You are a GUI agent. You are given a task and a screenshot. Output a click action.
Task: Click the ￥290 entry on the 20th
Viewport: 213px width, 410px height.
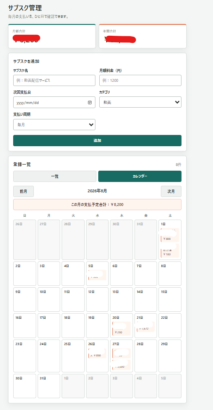(121, 329)
